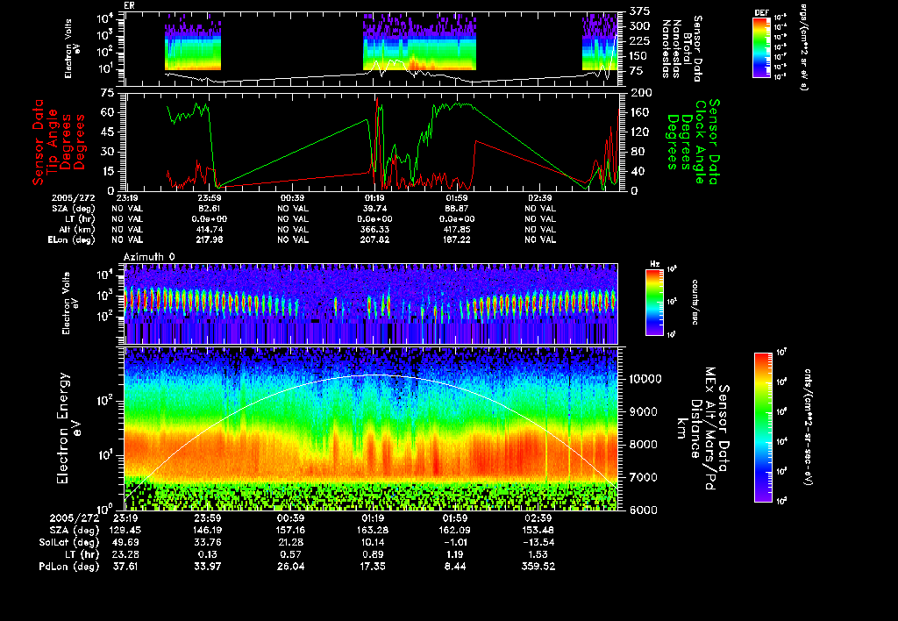The width and height of the screenshot is (898, 621).
Task: Select LT value 0.13
Action: (x=207, y=554)
